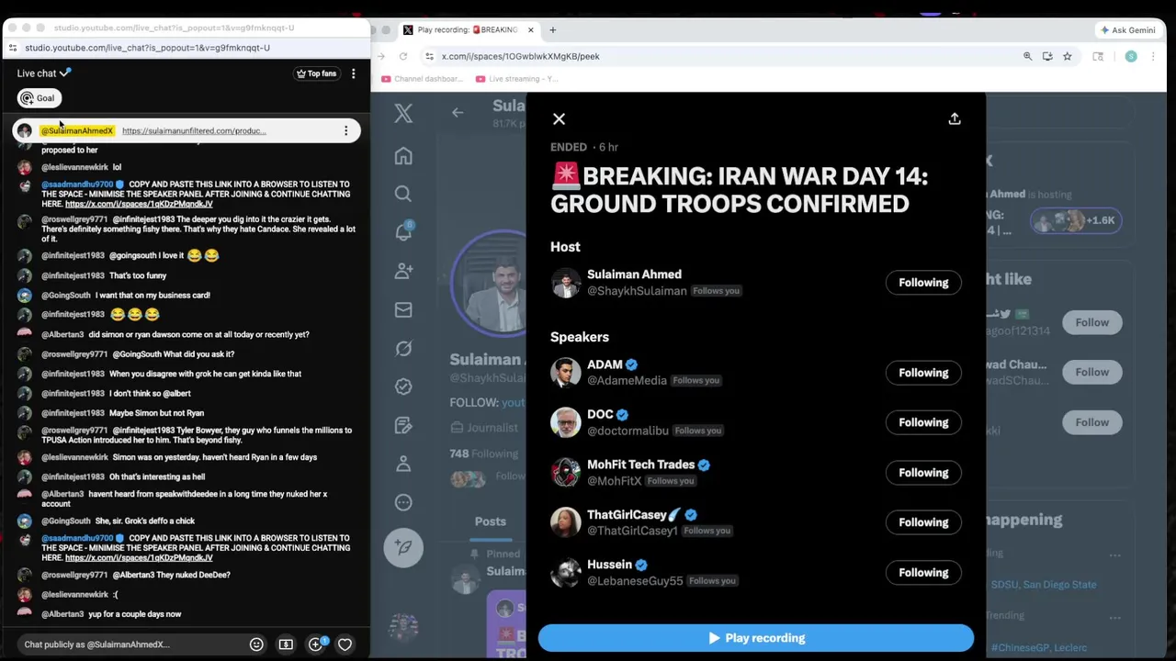Expand the Live chat mode dropdown
Image resolution: width=1176 pixels, height=661 pixels.
44,73
